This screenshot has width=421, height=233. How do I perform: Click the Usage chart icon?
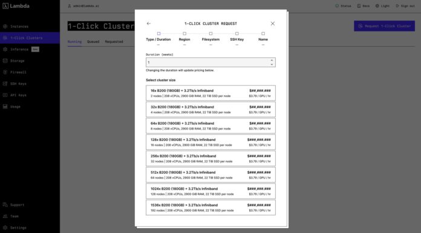(x=5, y=107)
